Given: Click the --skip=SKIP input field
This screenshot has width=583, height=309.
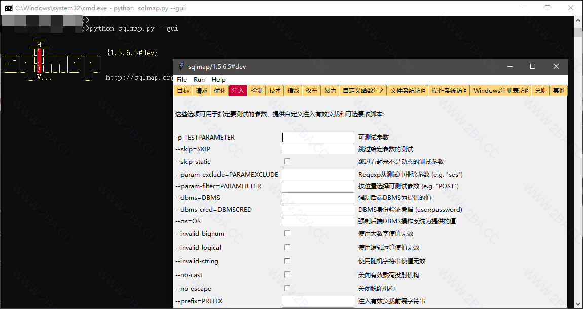Looking at the screenshot, I should (318, 149).
